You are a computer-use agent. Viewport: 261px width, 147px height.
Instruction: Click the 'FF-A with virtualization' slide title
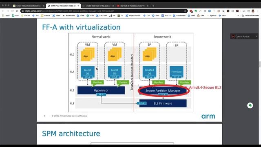coord(81,27)
